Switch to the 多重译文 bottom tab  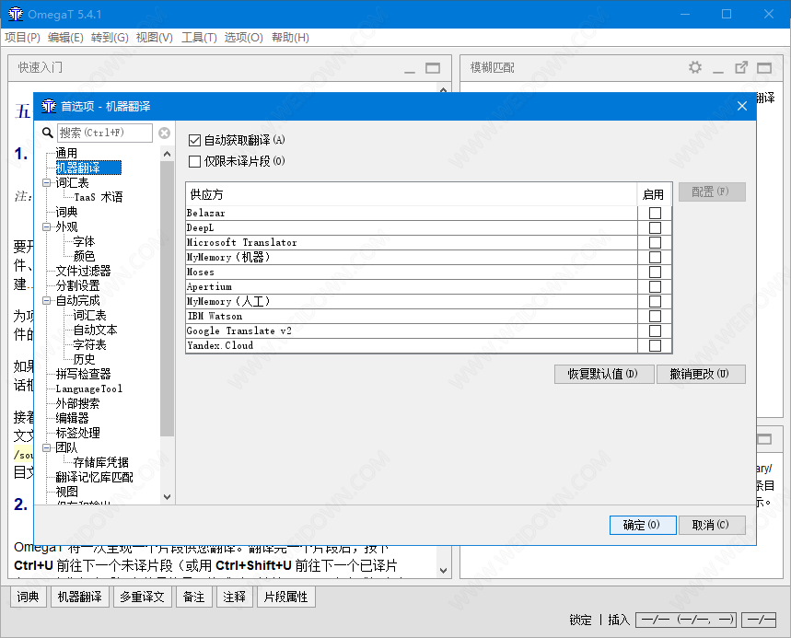tap(142, 597)
